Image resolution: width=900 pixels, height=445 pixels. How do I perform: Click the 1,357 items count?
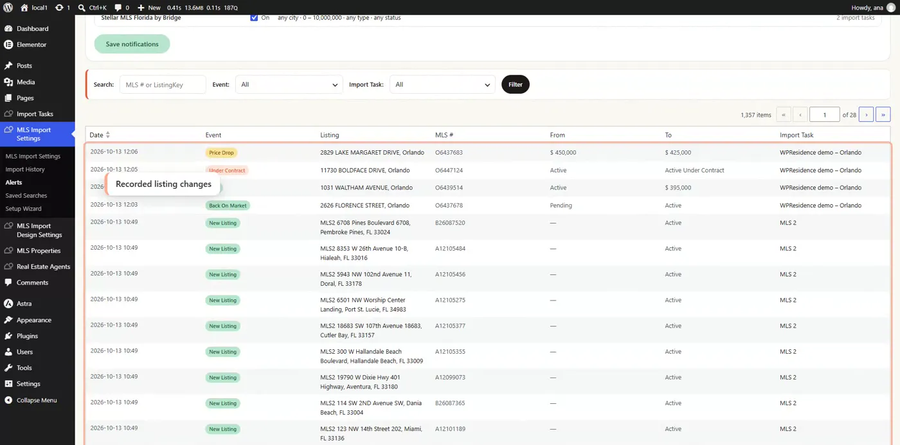[x=756, y=115]
